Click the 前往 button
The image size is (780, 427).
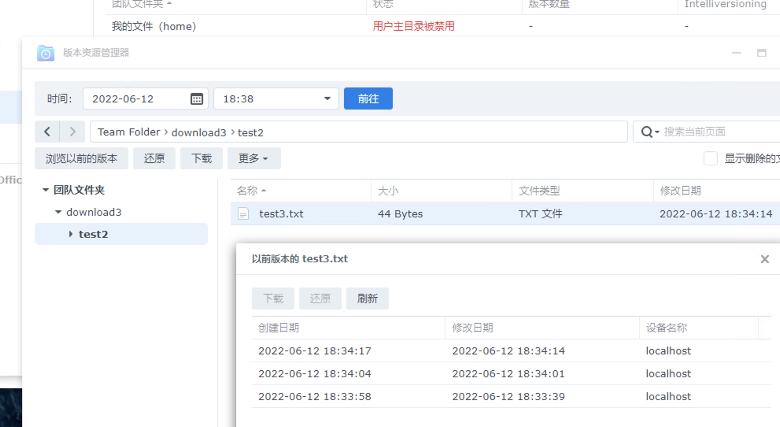point(368,98)
